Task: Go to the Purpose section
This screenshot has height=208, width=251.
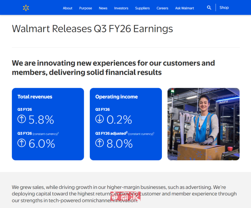Action: point(86,8)
